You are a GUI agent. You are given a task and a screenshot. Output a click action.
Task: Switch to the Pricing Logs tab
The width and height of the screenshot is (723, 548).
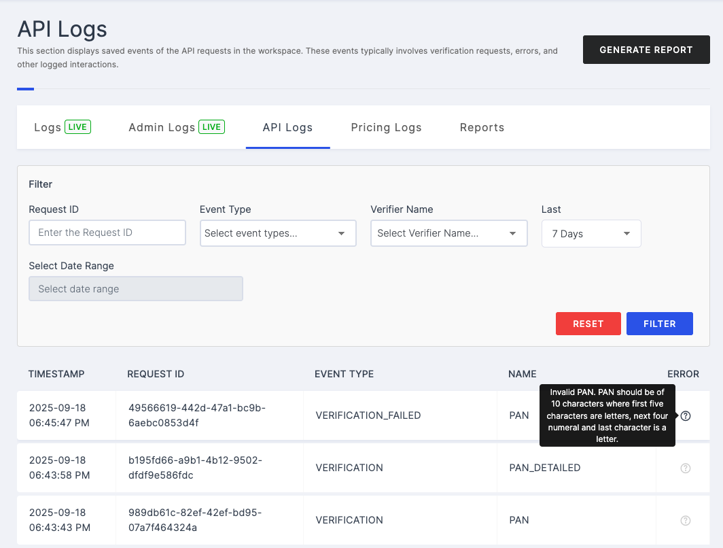pos(386,127)
